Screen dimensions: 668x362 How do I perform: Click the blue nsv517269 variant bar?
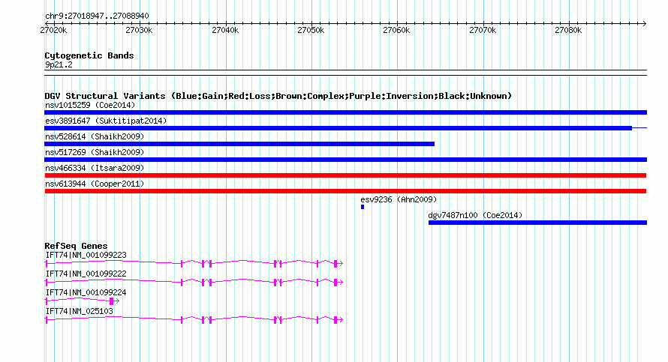pos(345,160)
